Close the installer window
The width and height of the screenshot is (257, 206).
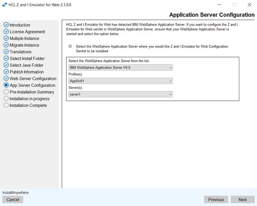[x=249, y=5]
